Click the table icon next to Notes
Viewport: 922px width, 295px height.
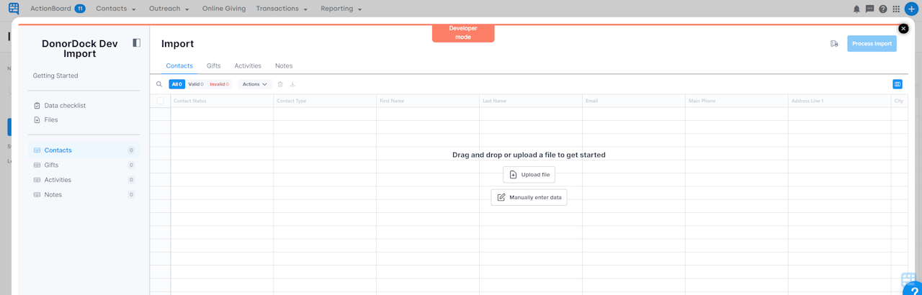[37, 195]
